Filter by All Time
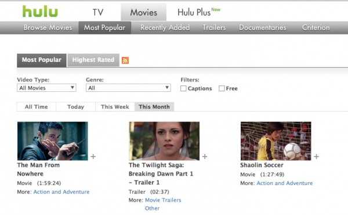This screenshot has width=348, height=215. [x=36, y=107]
